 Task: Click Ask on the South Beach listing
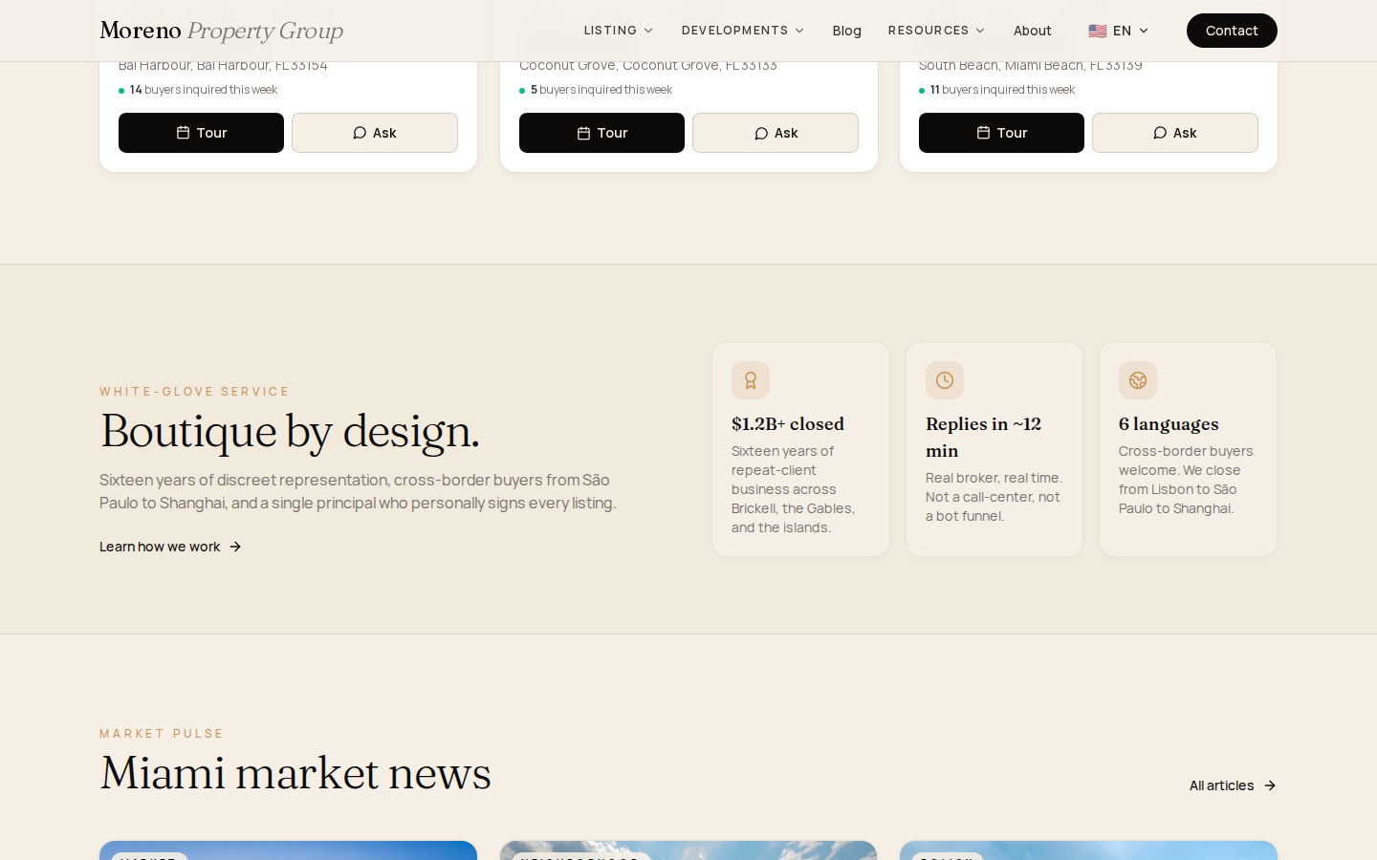[x=1175, y=133]
